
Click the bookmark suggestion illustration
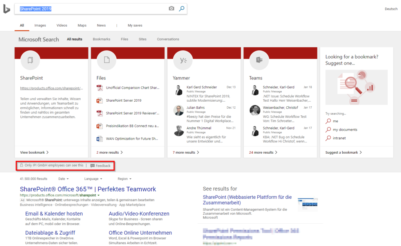[356, 87]
